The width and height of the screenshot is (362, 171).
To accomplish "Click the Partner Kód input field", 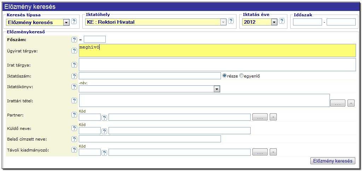I will click(x=90, y=117).
